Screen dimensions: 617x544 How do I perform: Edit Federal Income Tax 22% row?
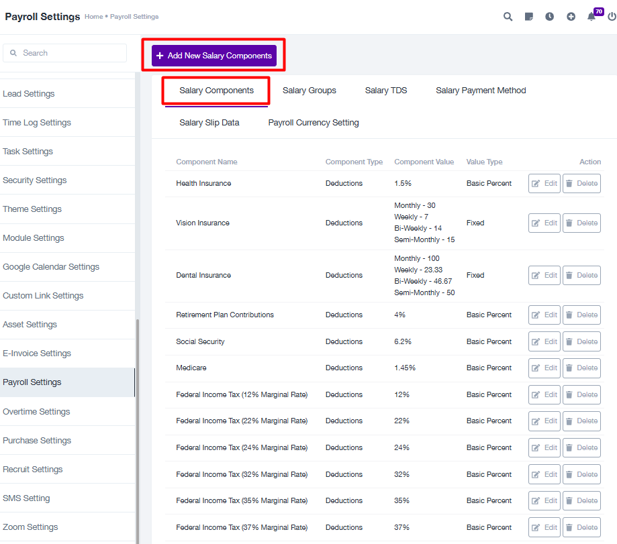(x=544, y=421)
